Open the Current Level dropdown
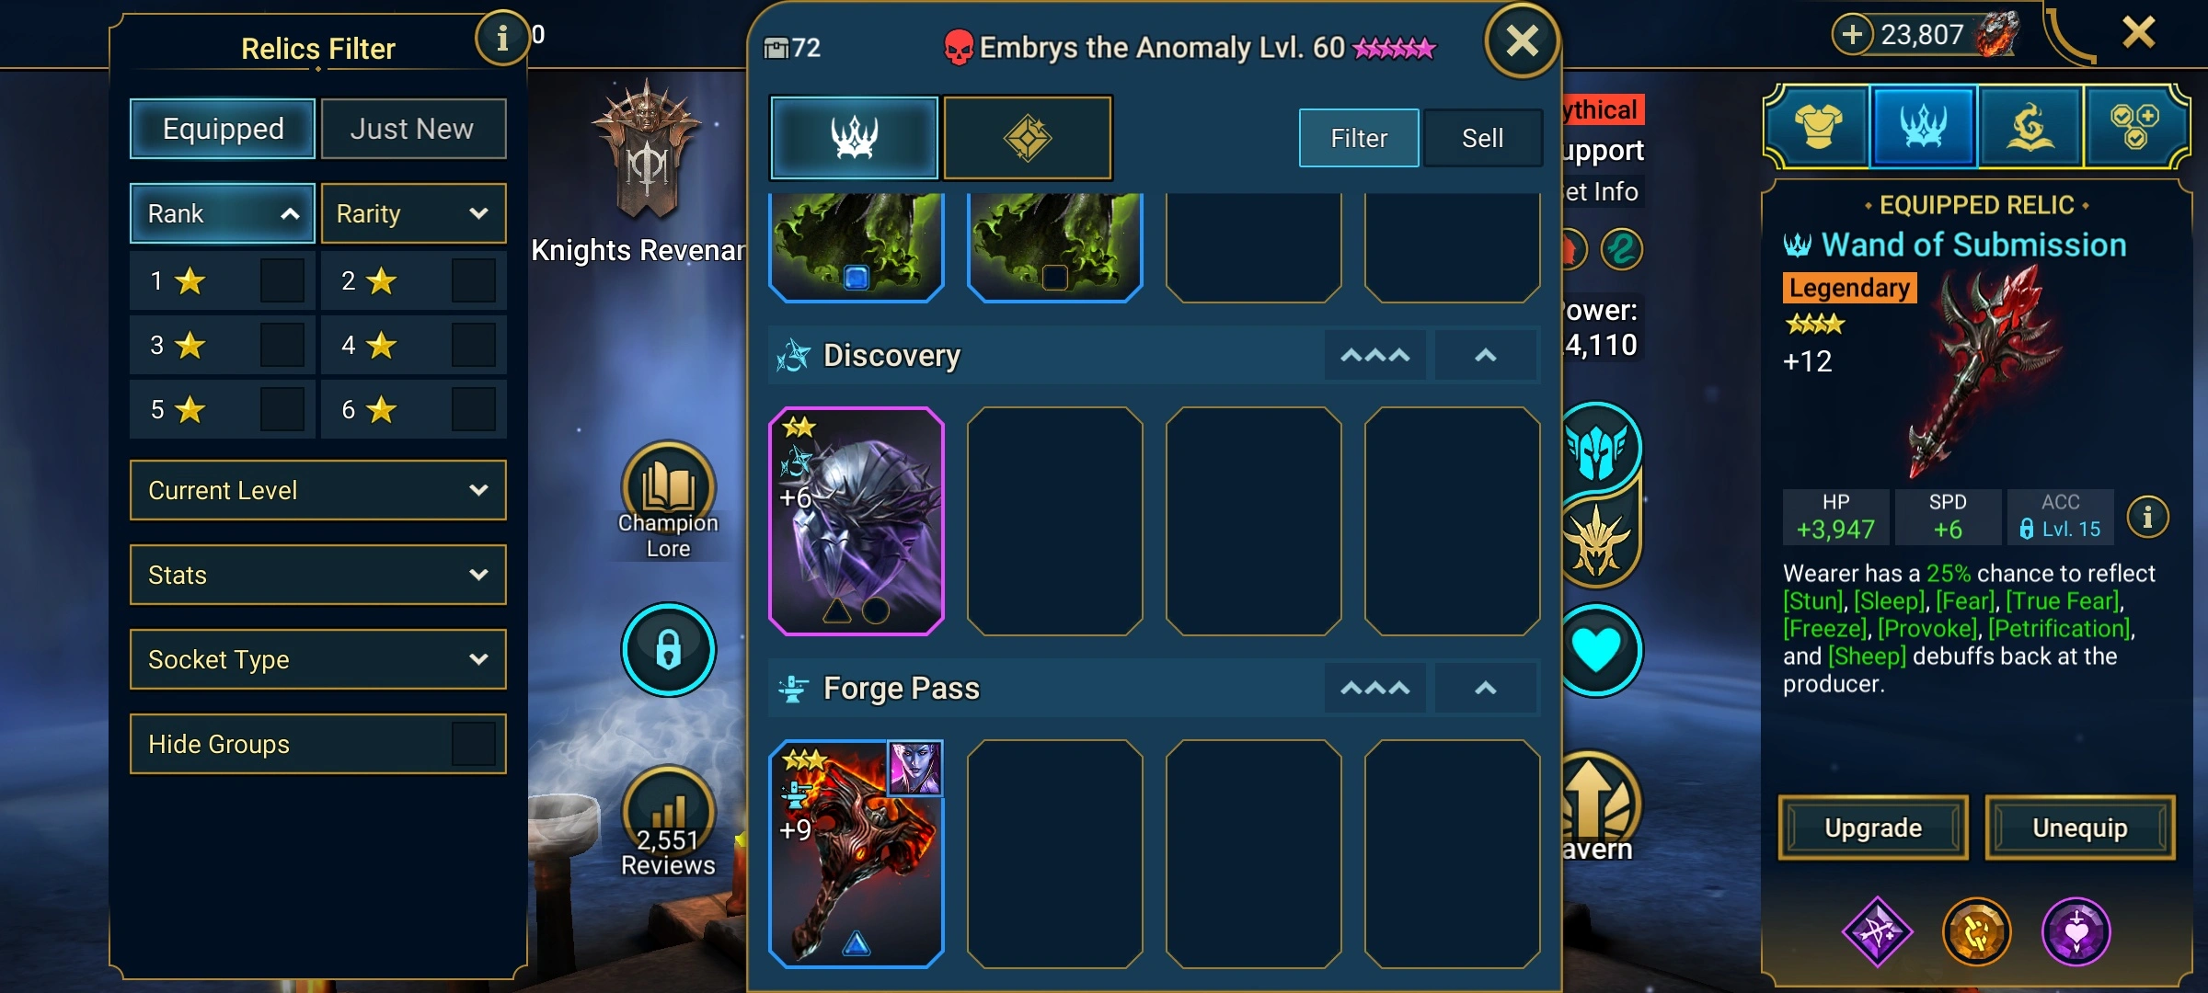Image resolution: width=2208 pixels, height=993 pixels. tap(317, 490)
